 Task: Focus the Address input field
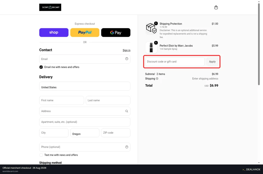click(85, 111)
